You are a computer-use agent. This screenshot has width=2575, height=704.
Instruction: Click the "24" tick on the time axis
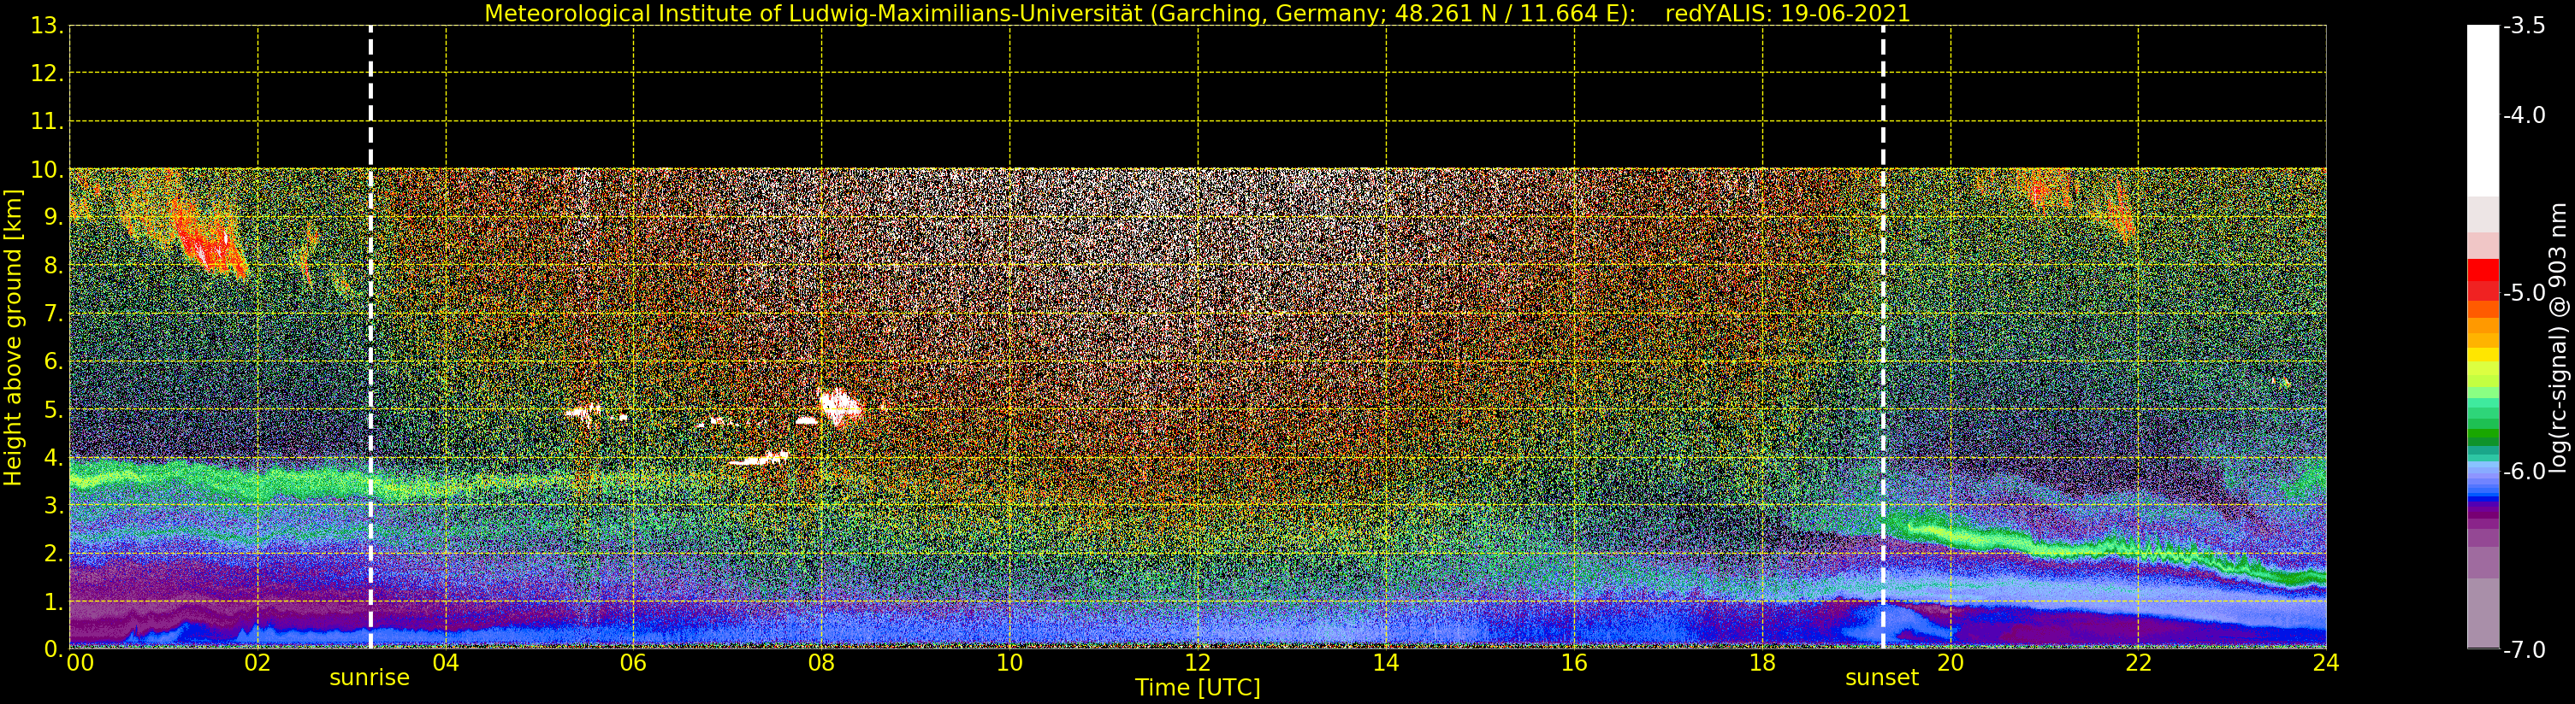(2326, 663)
